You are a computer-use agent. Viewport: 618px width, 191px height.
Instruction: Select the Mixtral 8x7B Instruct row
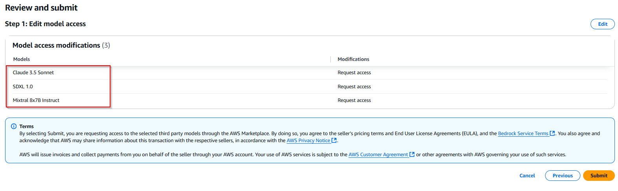[36, 100]
